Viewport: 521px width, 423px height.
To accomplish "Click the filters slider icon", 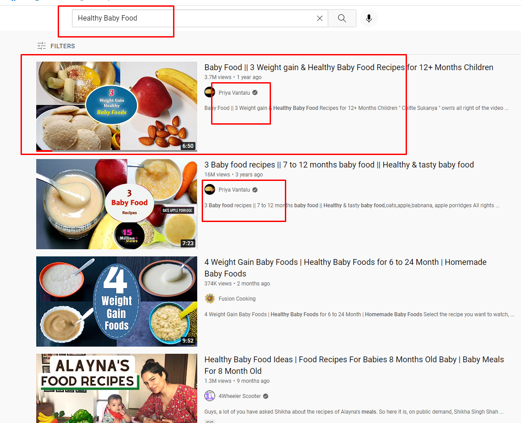I will click(42, 46).
